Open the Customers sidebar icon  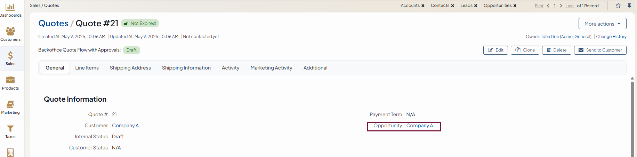(10, 31)
